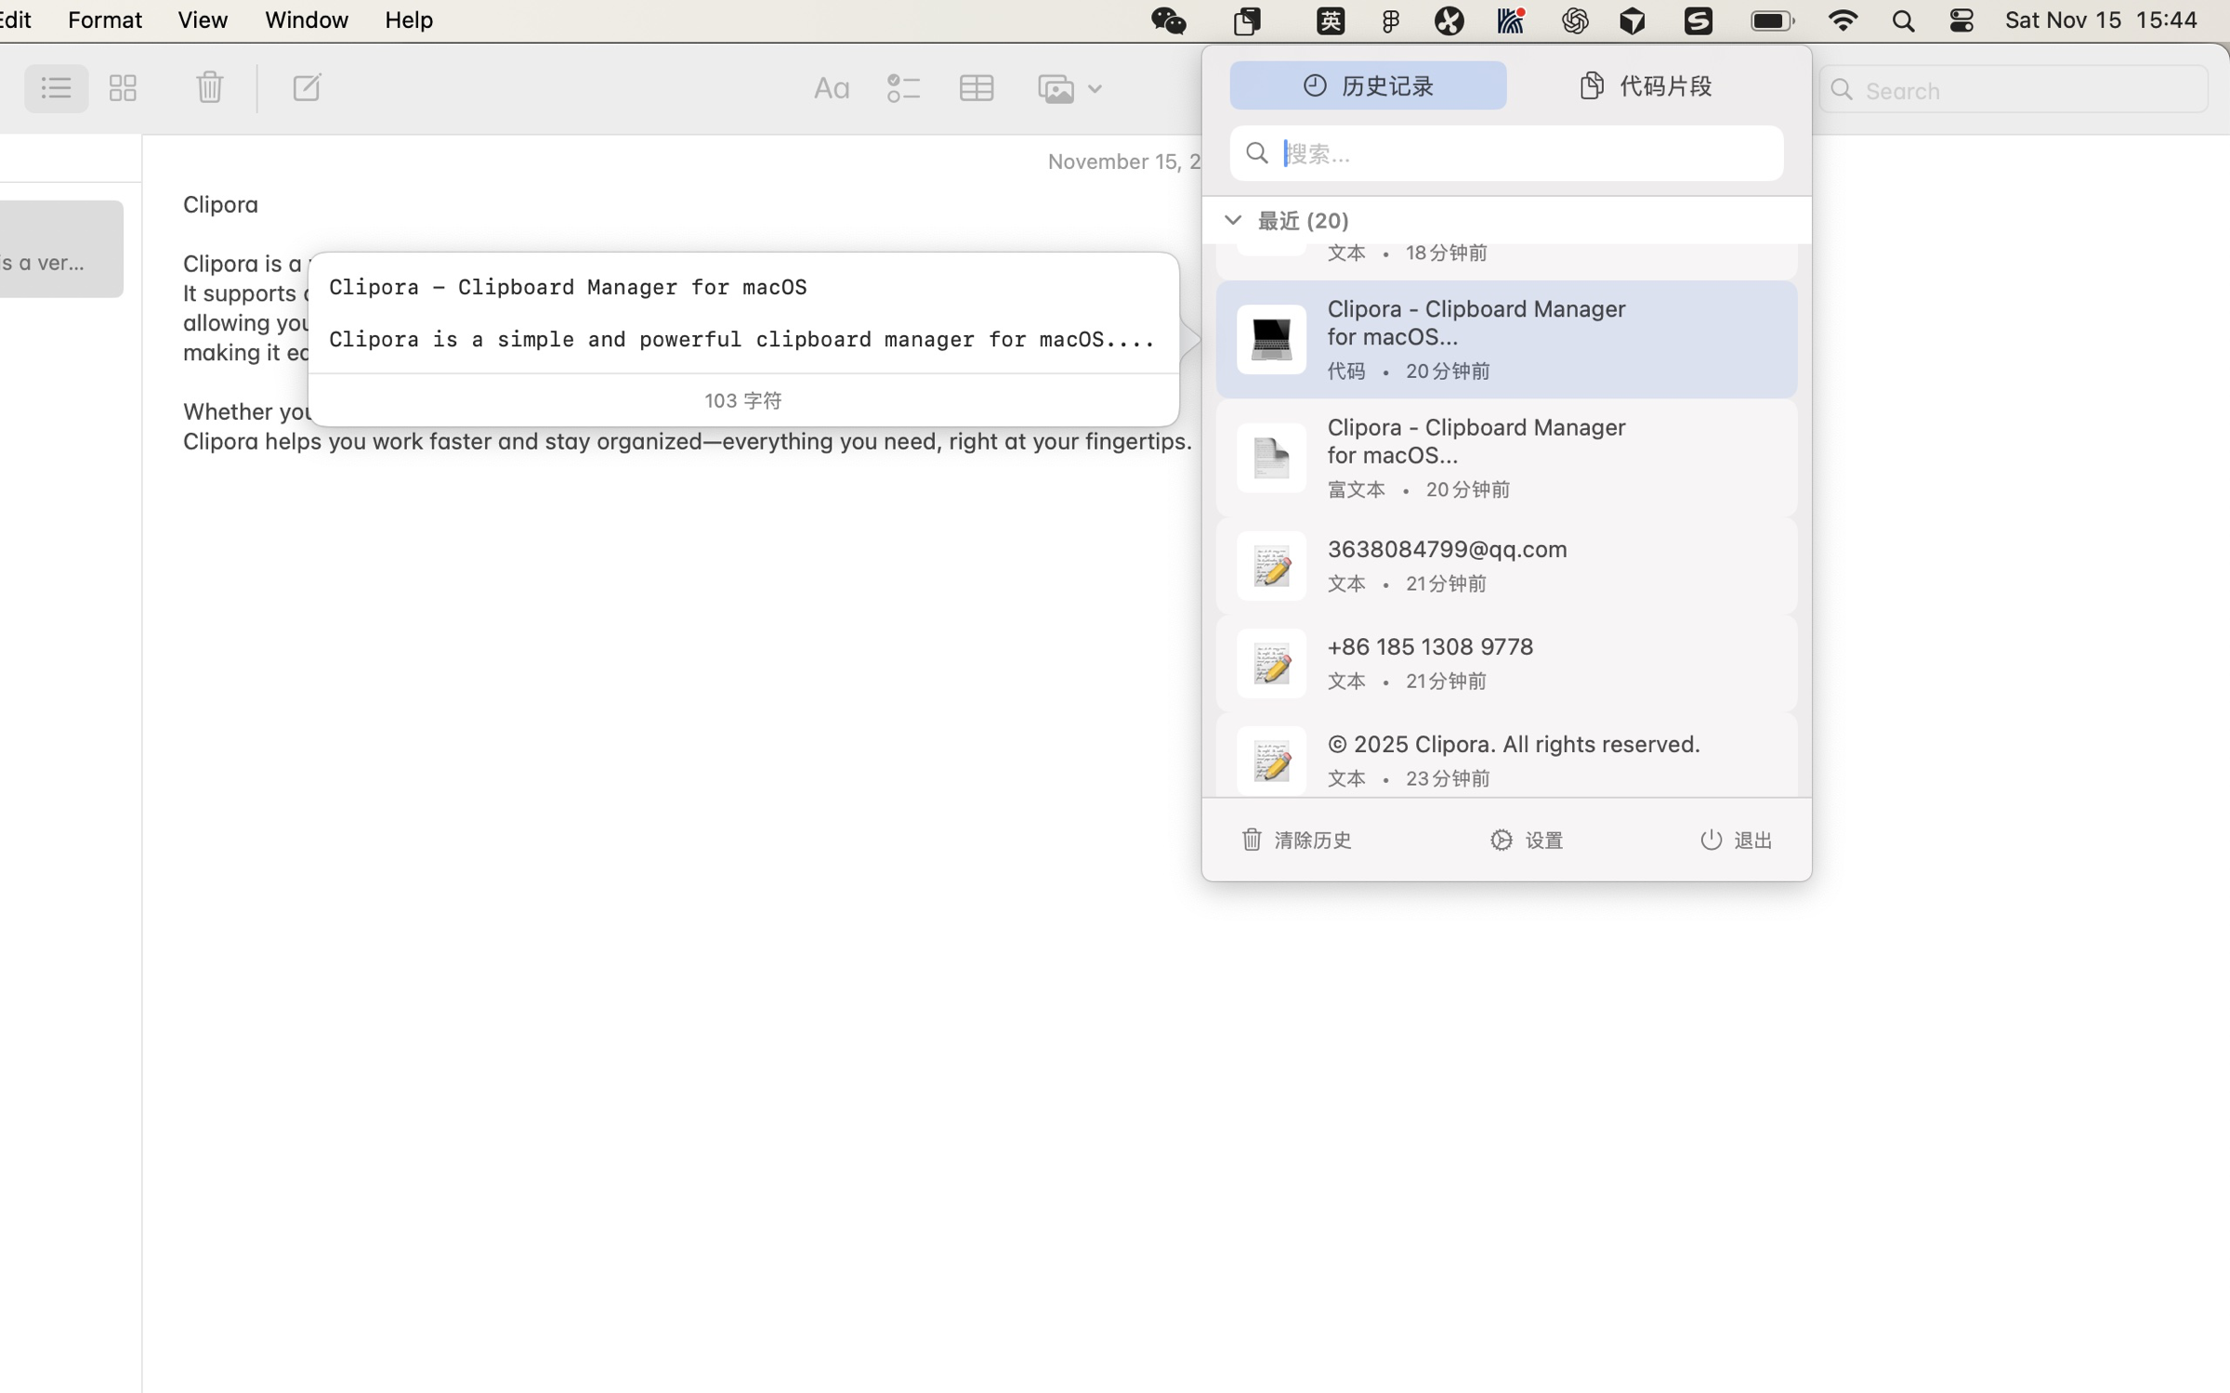2230x1393 pixels.
Task: Click the Clipora clipboard menu bar icon
Action: tap(1247, 20)
